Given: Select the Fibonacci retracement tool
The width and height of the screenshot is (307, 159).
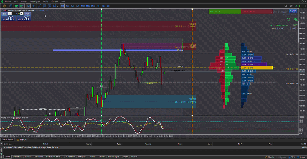Looking at the screenshot, I should (50, 6).
